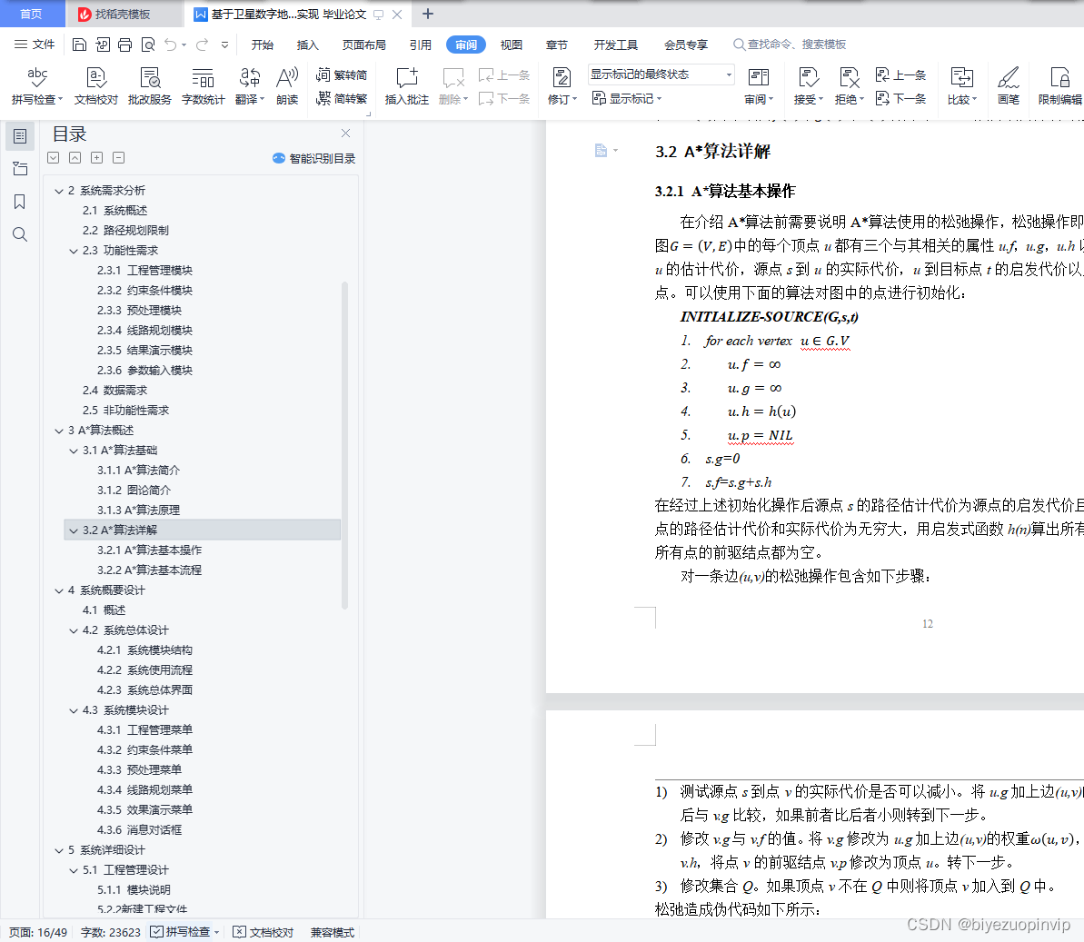Screen dimensions: 1084x942
Task: Convert text with 简转繁
Action: [x=342, y=99]
